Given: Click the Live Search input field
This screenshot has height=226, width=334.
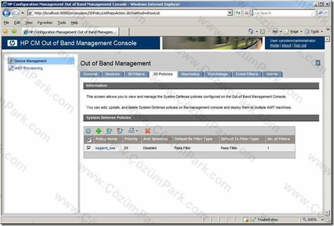Looking at the screenshot, I should tap(283, 13).
